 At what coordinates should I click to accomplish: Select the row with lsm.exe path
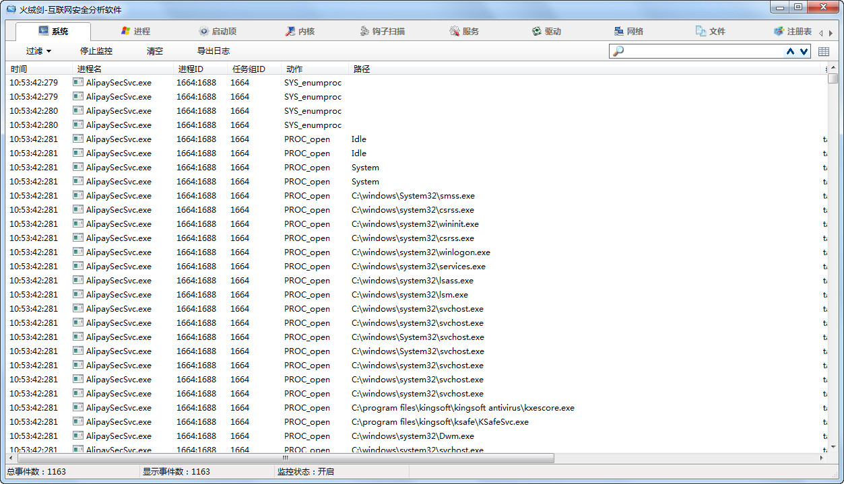[416, 295]
